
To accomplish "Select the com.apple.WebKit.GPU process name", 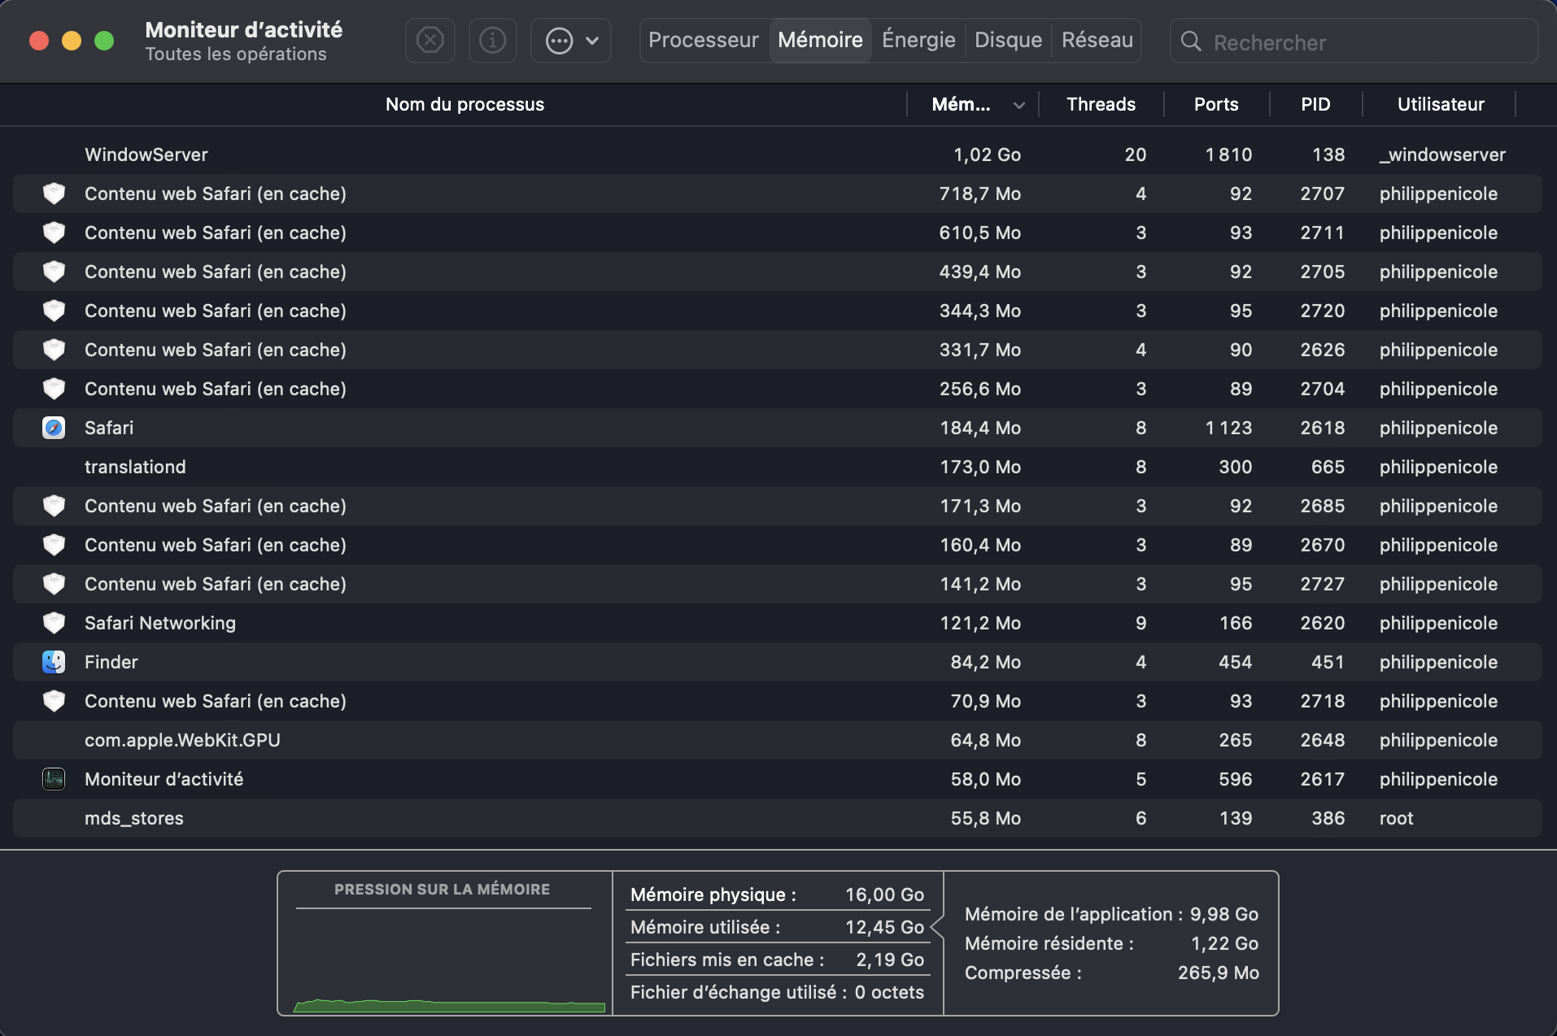I will click(x=182, y=740).
